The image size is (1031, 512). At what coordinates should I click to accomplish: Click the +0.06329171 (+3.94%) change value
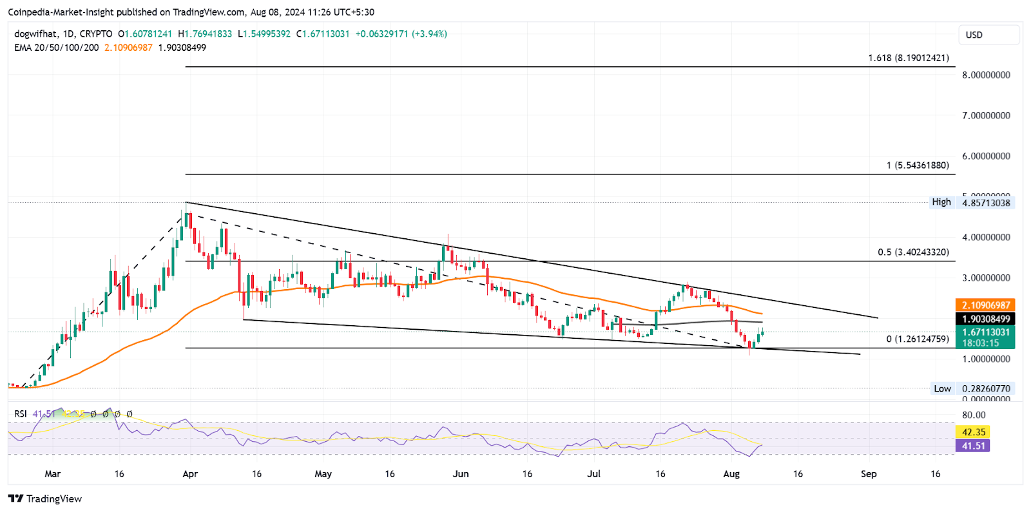click(x=401, y=33)
